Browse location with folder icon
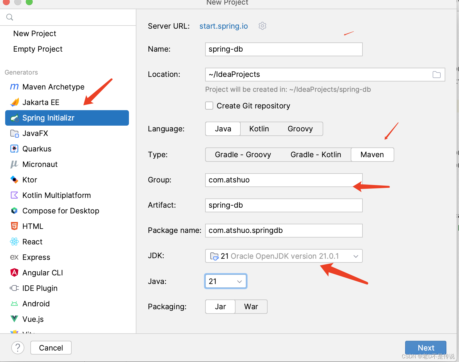 tap(436, 75)
